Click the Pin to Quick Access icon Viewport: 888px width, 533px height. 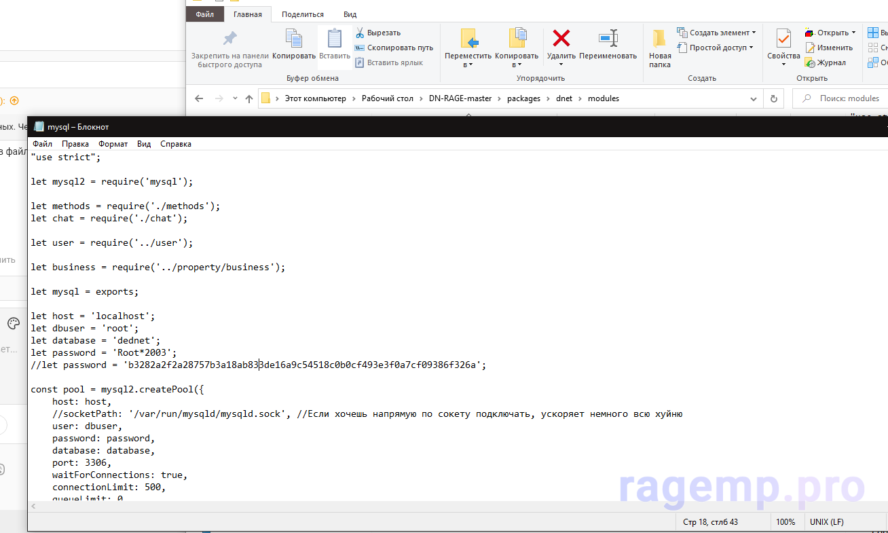[x=229, y=39]
